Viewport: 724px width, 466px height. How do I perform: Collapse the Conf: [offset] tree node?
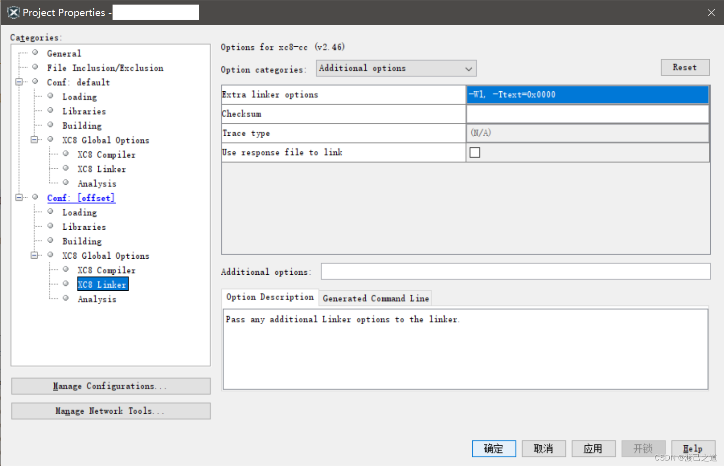coord(19,197)
